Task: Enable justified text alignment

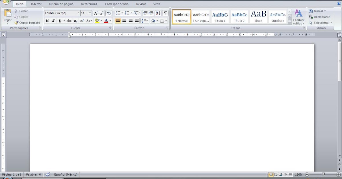Action: pyautogui.click(x=137, y=21)
